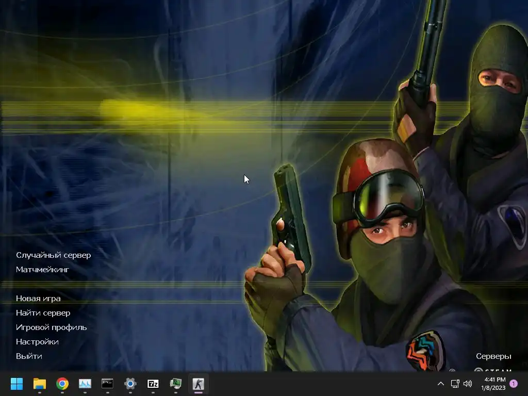Launch Google Chrome from the taskbar

pyautogui.click(x=62, y=384)
